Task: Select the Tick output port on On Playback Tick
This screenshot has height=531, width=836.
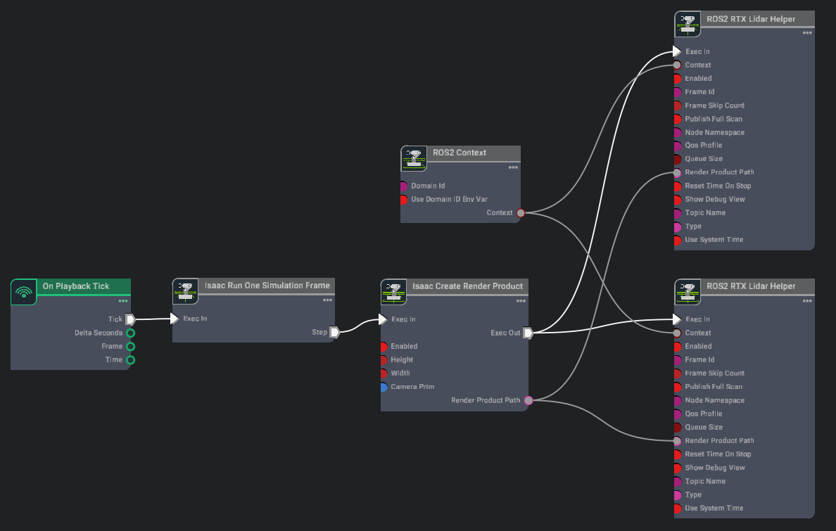Action: pos(130,319)
